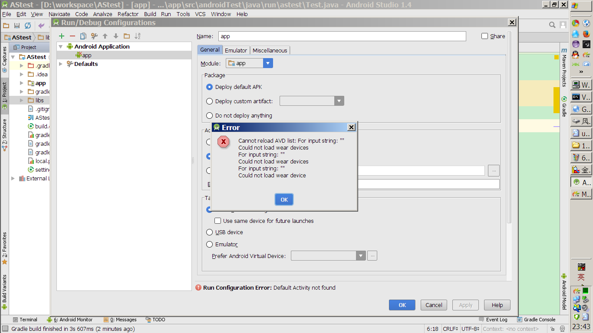The width and height of the screenshot is (593, 333).
Task: Open the Structure tool window tab
Action: point(4,134)
